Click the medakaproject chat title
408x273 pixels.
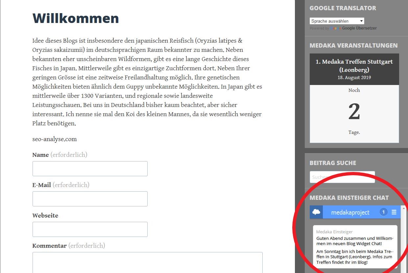coord(350,212)
